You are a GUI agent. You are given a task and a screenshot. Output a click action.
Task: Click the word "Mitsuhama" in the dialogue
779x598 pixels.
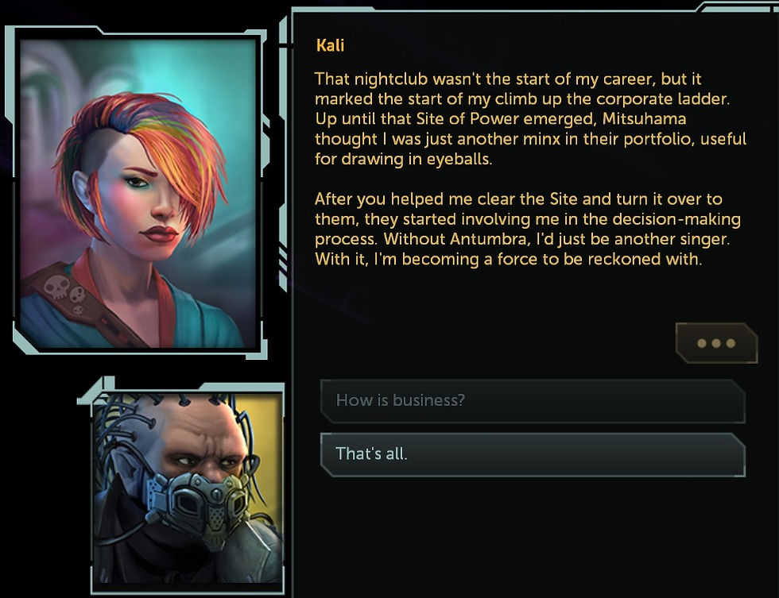[644, 119]
